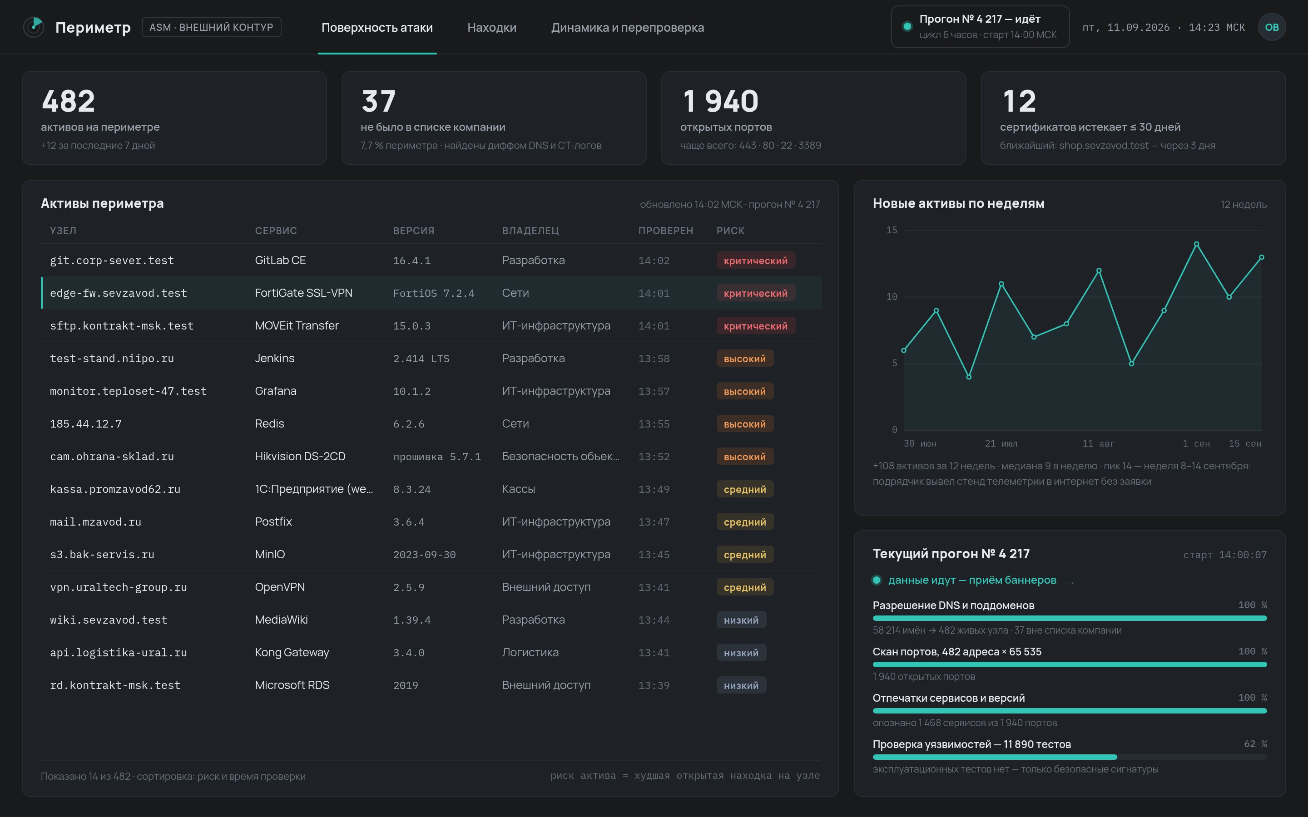Go to Динамика и перепроверка tab
The width and height of the screenshot is (1308, 817).
pyautogui.click(x=628, y=28)
